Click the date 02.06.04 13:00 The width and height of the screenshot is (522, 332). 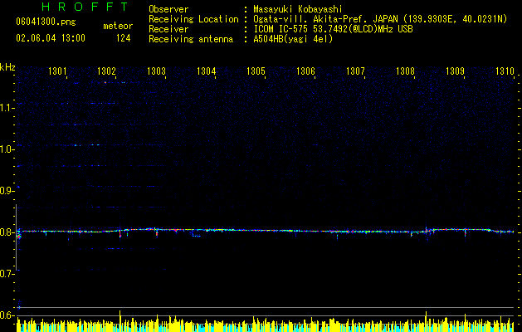pyautogui.click(x=51, y=38)
